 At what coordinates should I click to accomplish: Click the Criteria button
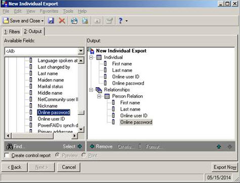(126, 147)
